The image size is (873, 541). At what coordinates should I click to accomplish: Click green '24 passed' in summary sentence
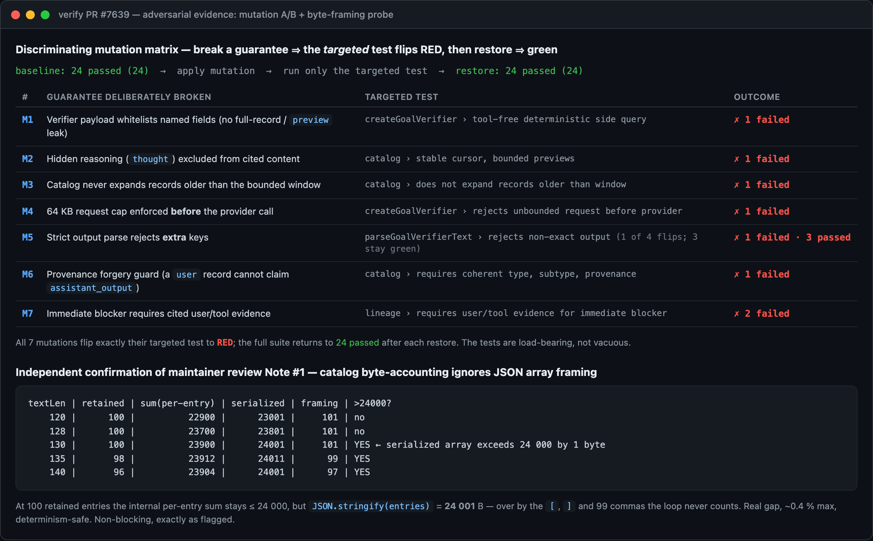[357, 343]
